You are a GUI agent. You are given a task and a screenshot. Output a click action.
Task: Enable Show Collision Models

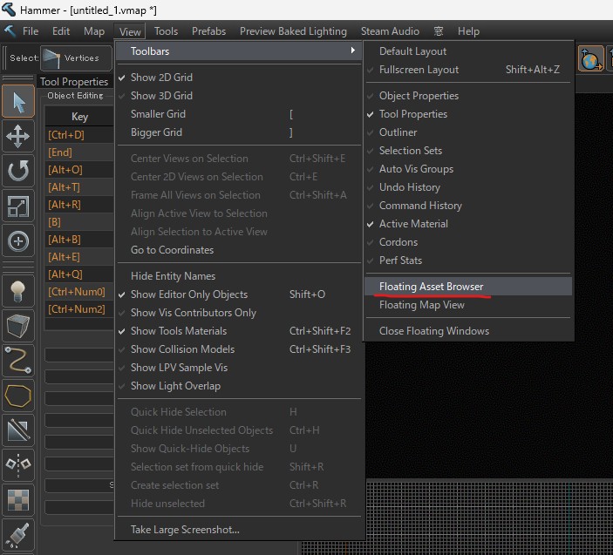click(x=239, y=349)
